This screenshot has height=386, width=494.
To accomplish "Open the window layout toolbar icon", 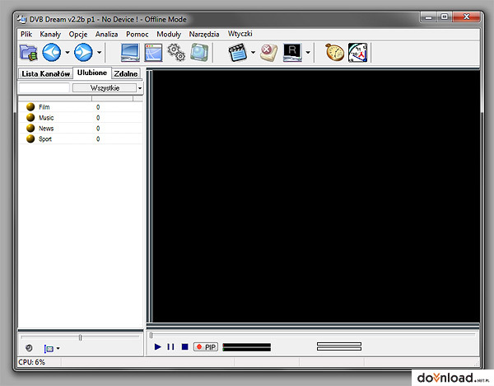I will tap(153, 53).
